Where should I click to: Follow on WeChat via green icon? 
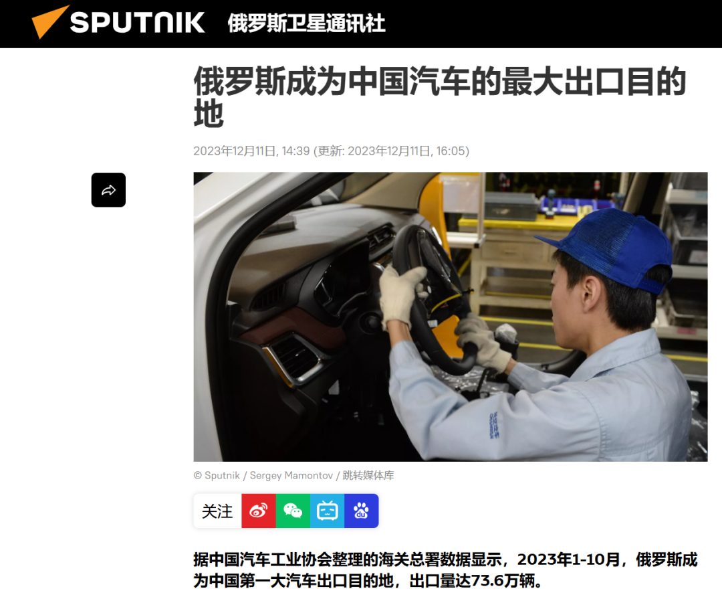click(293, 511)
